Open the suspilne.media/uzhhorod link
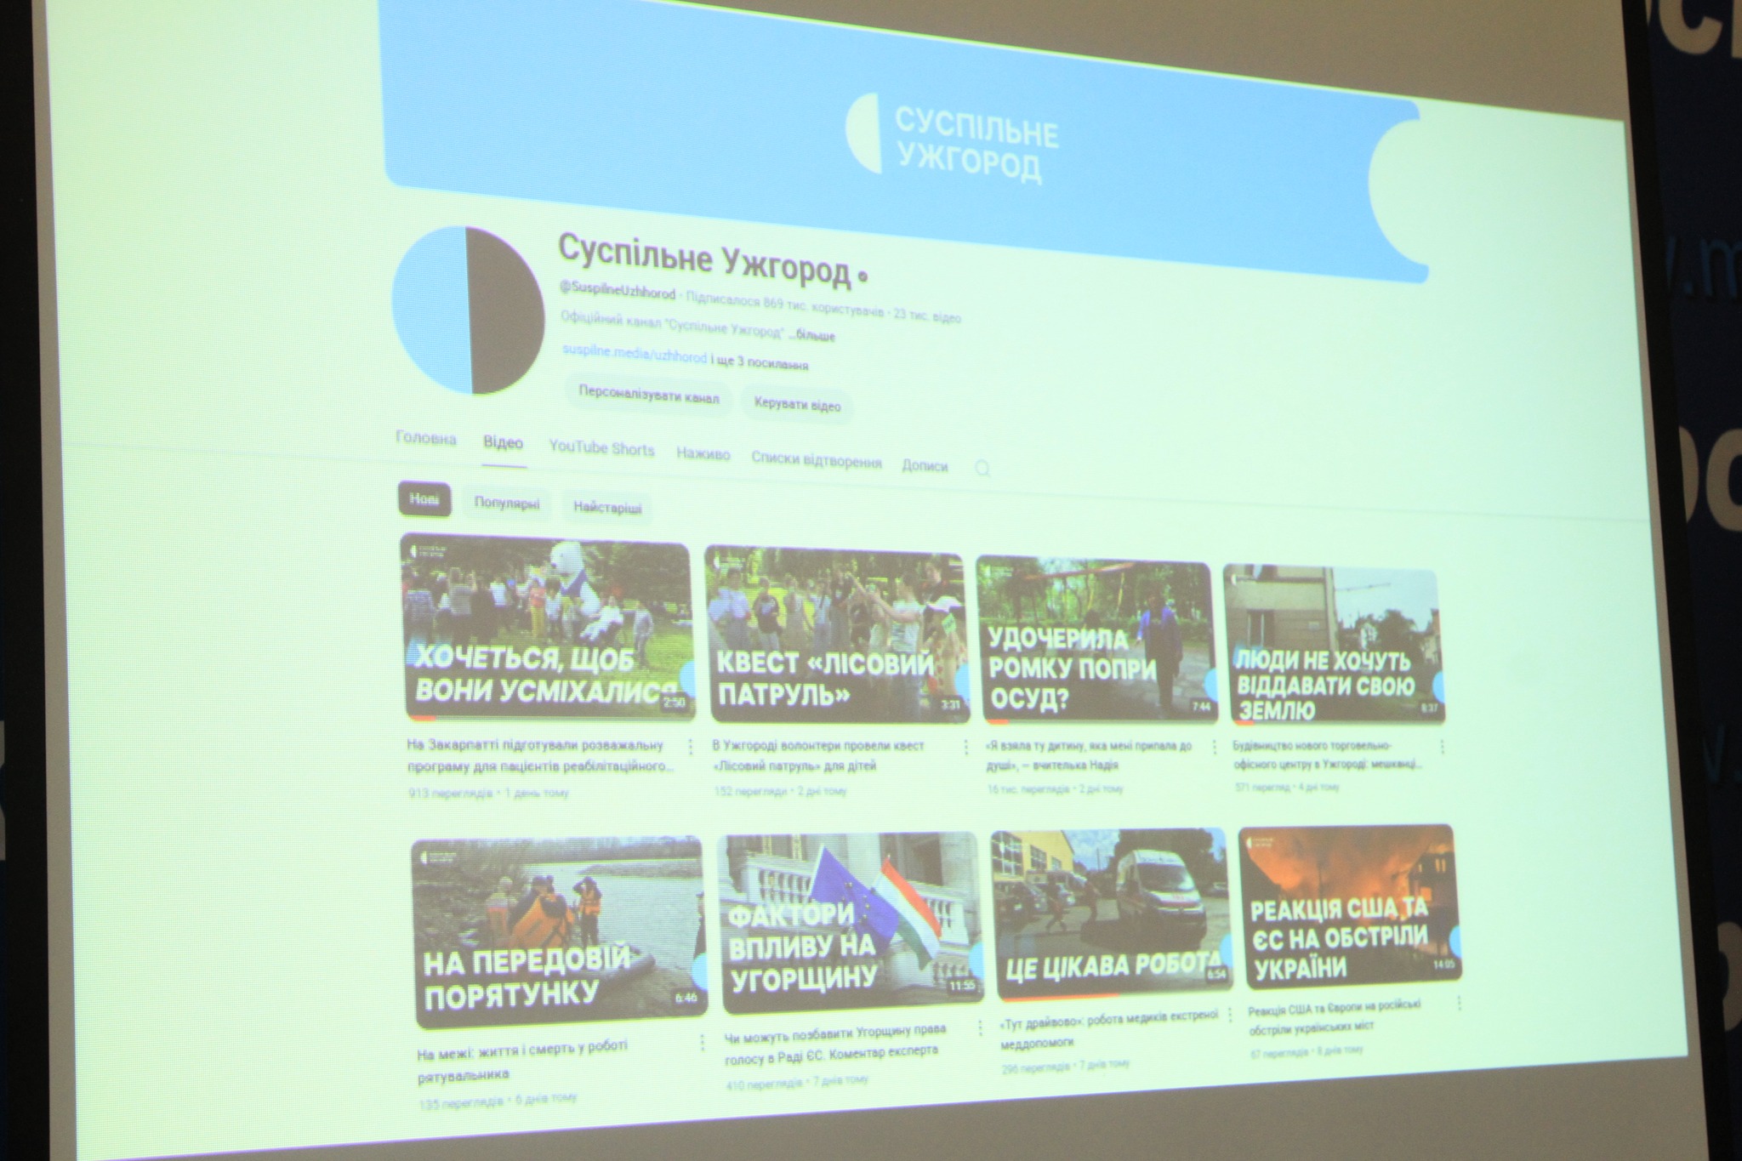This screenshot has height=1161, width=1742. [634, 356]
